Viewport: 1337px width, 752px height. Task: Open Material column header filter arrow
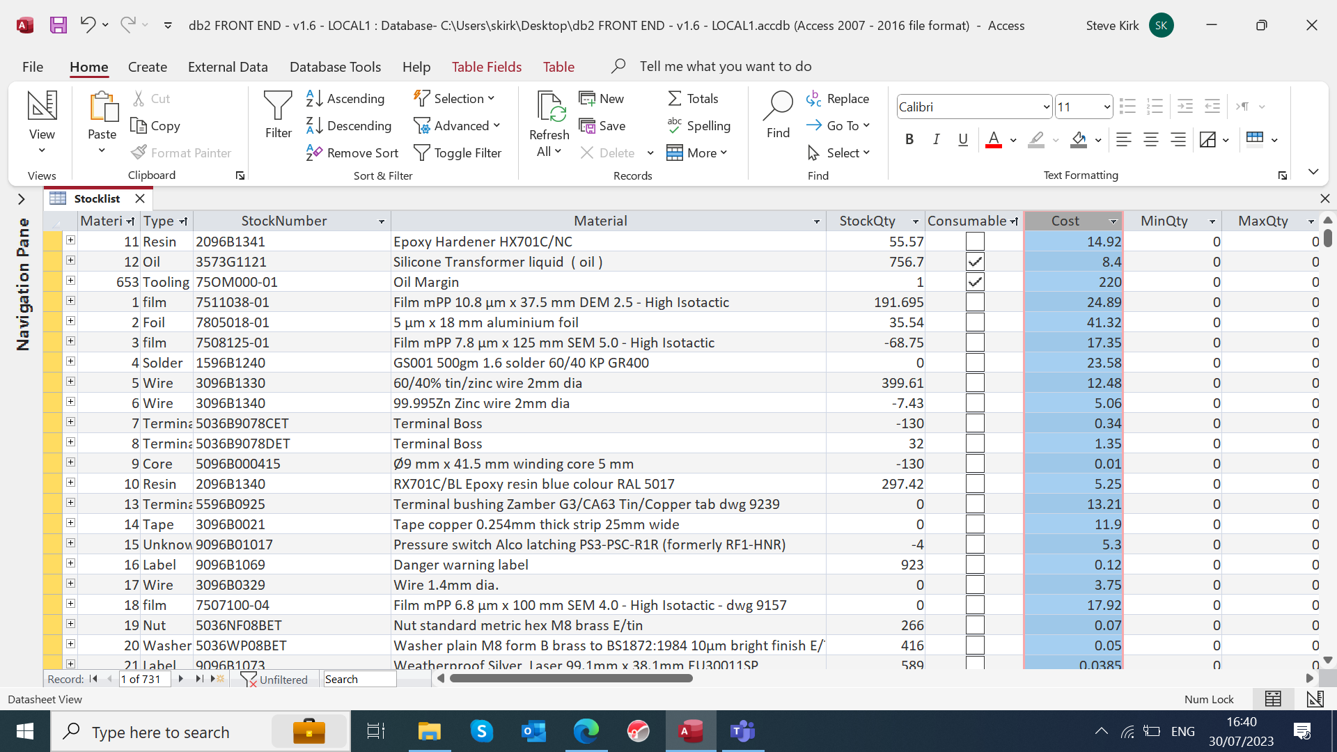coord(816,221)
